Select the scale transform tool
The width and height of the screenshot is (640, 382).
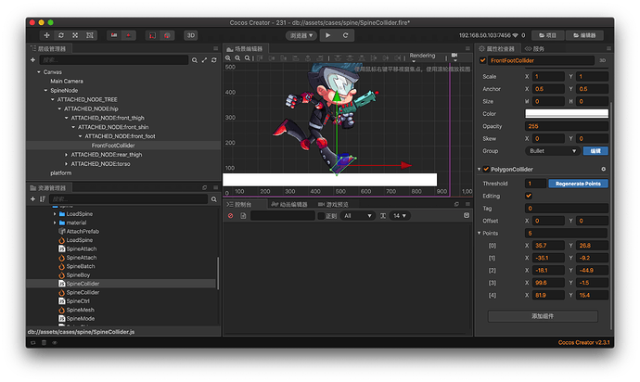pos(75,35)
